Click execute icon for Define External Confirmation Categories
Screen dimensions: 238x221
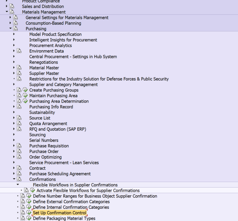click(x=29, y=202)
